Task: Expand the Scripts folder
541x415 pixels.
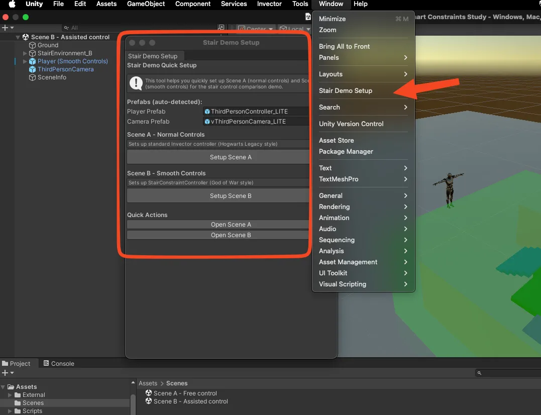Action: 10,411
